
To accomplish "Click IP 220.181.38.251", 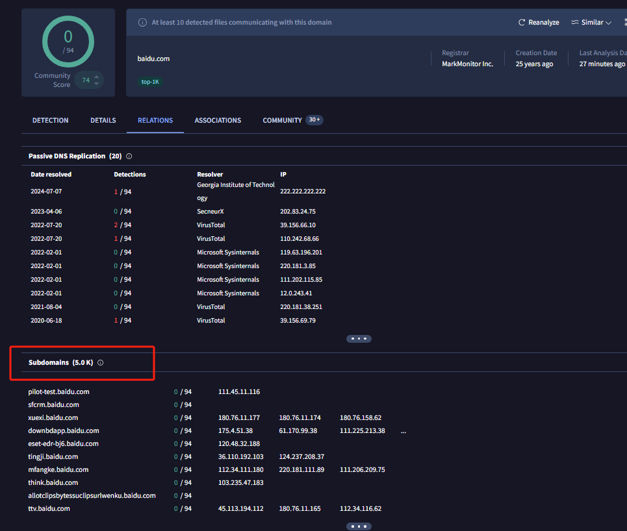I will pyautogui.click(x=301, y=306).
